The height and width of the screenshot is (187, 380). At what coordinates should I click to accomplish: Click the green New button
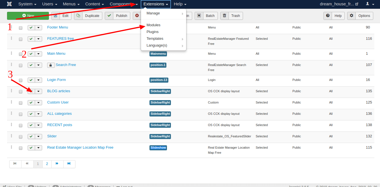click(x=28, y=16)
